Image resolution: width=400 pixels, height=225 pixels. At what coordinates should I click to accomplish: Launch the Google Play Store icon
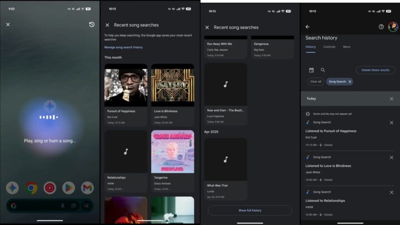69,188
